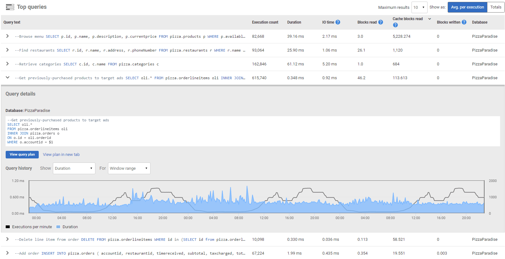This screenshot has height=259, width=505.
Task: Switch to Avg. per execution view
Action: [467, 7]
